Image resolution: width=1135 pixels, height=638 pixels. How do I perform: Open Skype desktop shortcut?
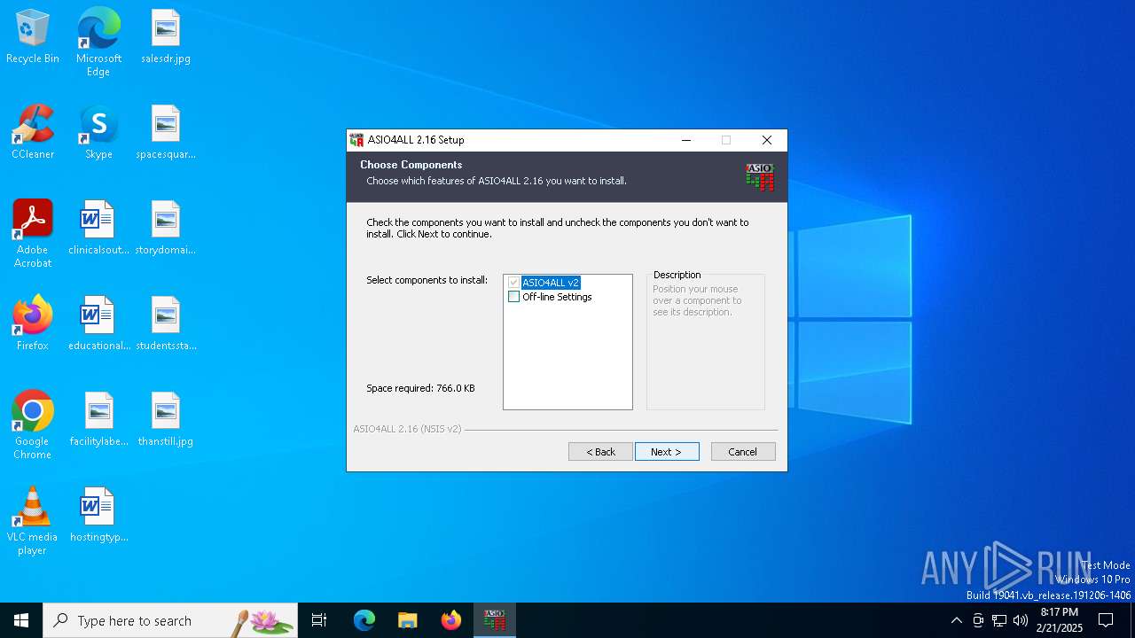coord(98,133)
